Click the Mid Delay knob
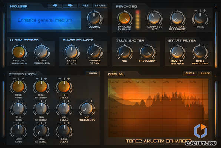Screen dimensions: 221x148 pos(64,108)
